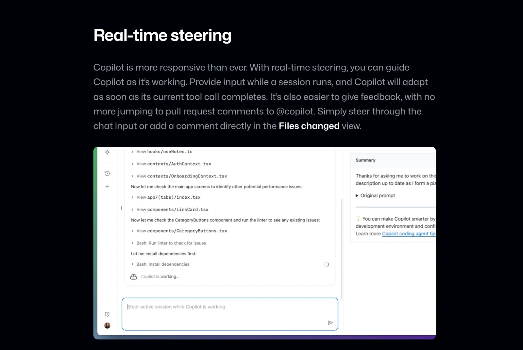Click the Copilot sparkle icon in sidebar

(x=107, y=152)
